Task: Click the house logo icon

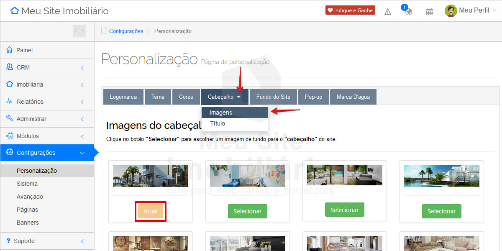Action: pyautogui.click(x=15, y=11)
